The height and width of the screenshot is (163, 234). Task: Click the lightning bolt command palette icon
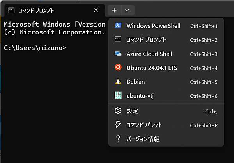tap(118, 125)
